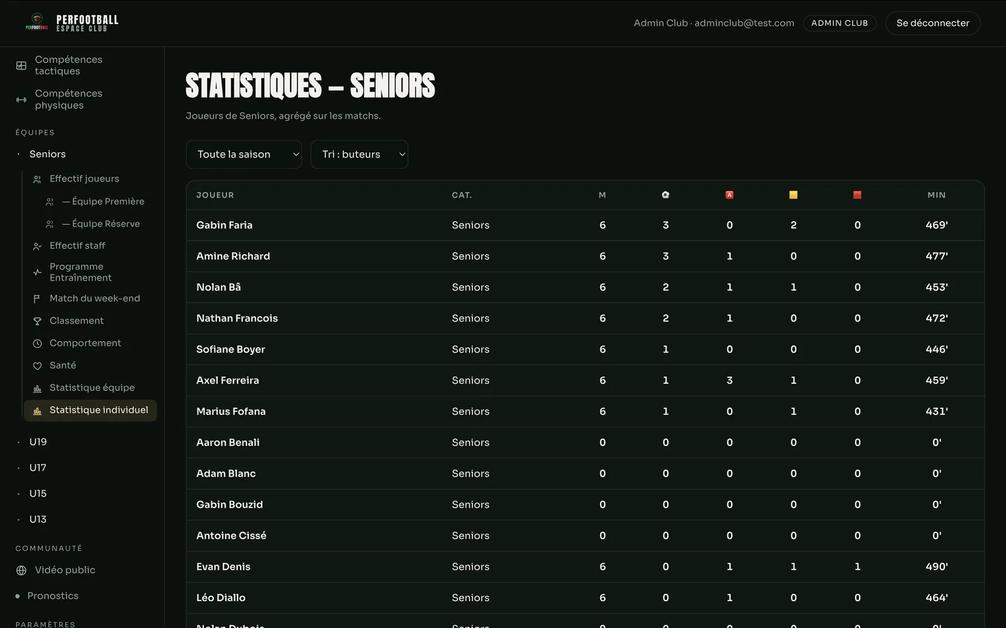Click the ADMIN CLUB badge

[839, 23]
